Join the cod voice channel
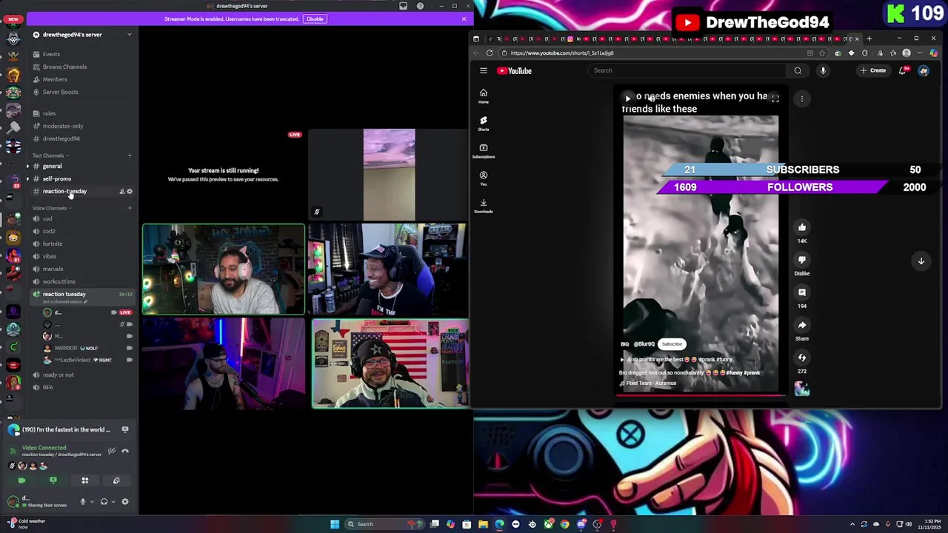The width and height of the screenshot is (948, 533). 47,218
